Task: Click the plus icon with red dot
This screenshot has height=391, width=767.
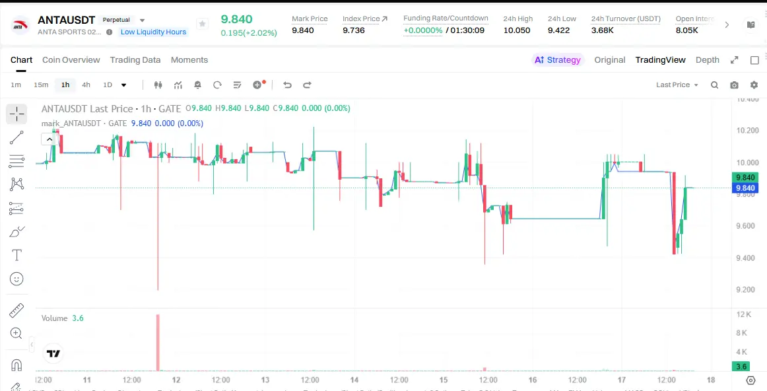Action: [x=259, y=85]
